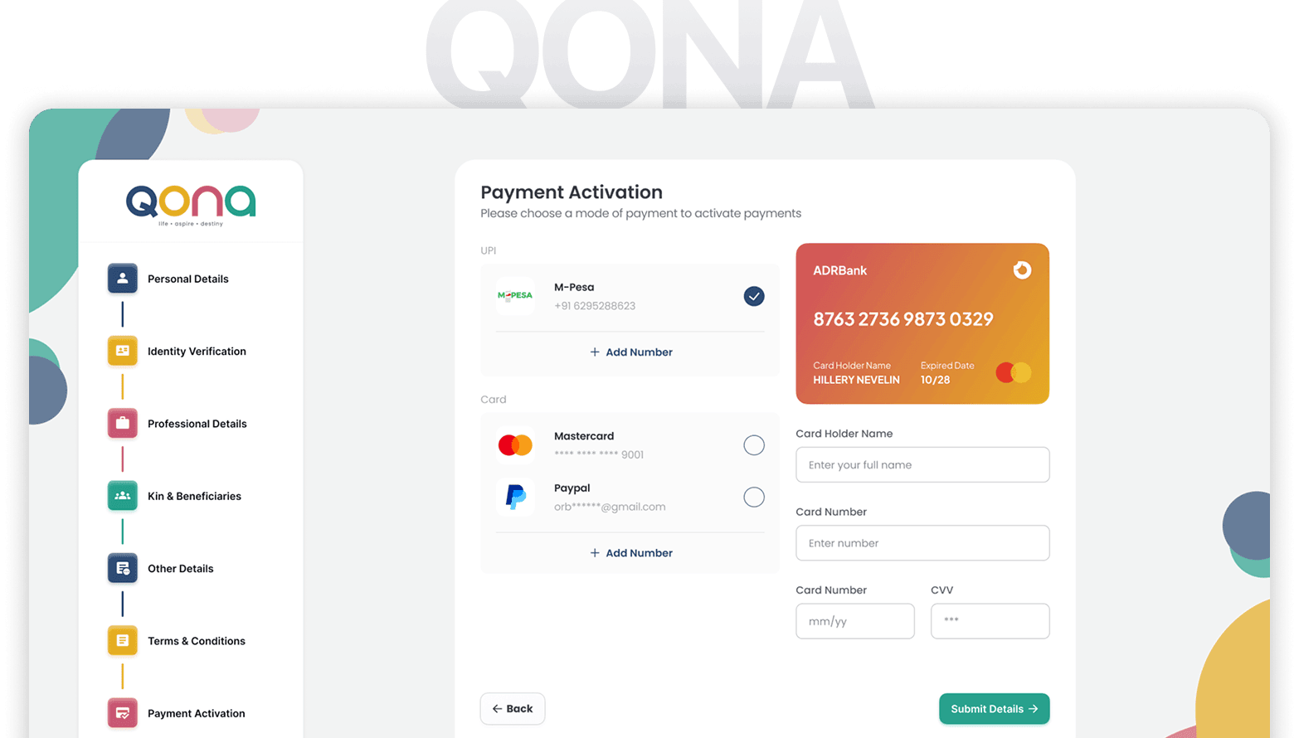Focus the CVV input field

coord(990,621)
